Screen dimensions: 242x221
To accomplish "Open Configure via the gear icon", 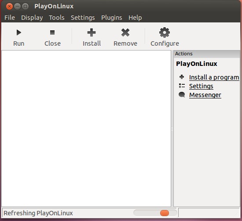I will [x=165, y=33].
